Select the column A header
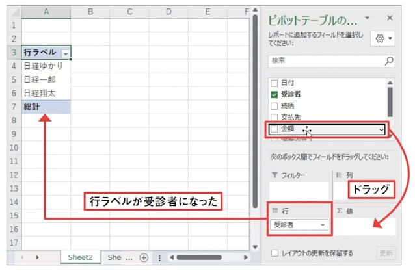 point(46,12)
